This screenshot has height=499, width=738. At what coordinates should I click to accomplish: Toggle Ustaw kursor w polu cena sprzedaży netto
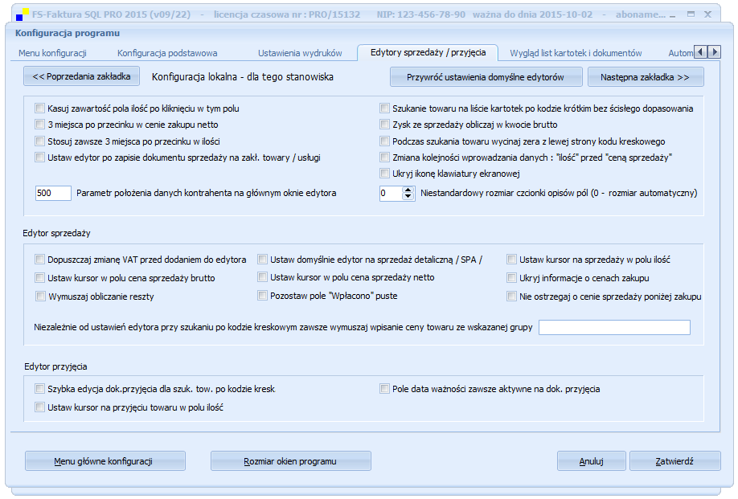tap(262, 277)
